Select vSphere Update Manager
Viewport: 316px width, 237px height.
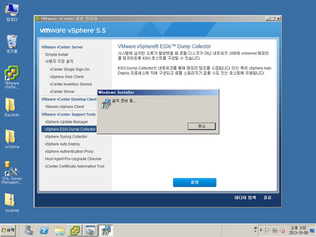pyautogui.click(x=66, y=122)
